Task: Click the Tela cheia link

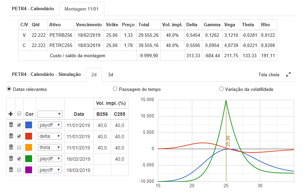Action: (269, 75)
